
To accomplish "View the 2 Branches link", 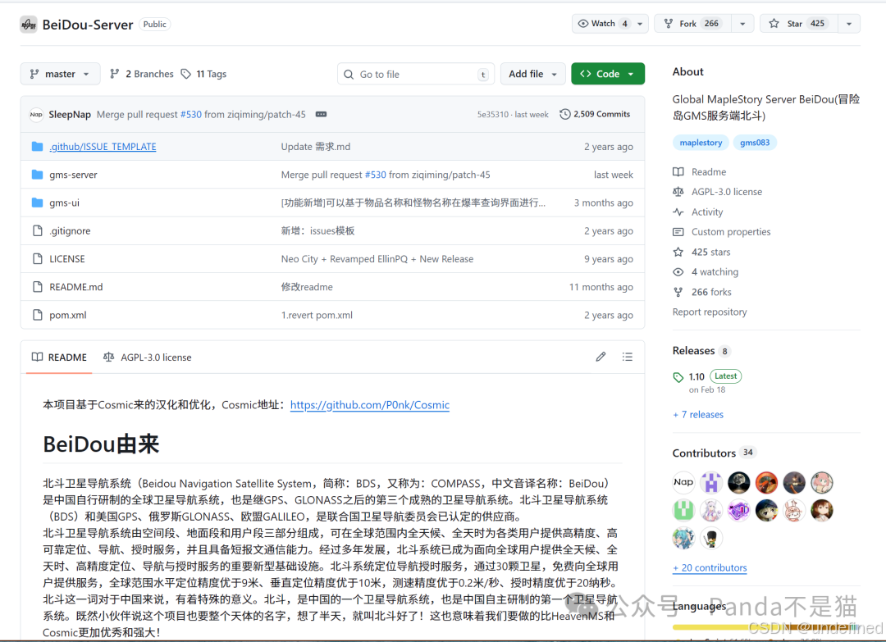I will pyautogui.click(x=142, y=74).
